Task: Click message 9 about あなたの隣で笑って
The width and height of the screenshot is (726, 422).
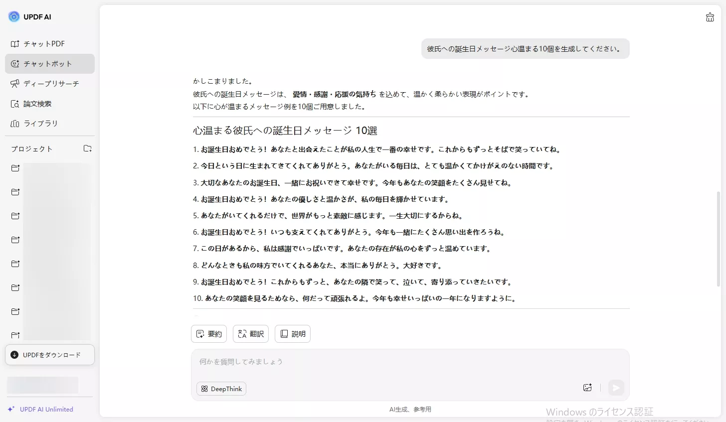Action: pyautogui.click(x=353, y=282)
